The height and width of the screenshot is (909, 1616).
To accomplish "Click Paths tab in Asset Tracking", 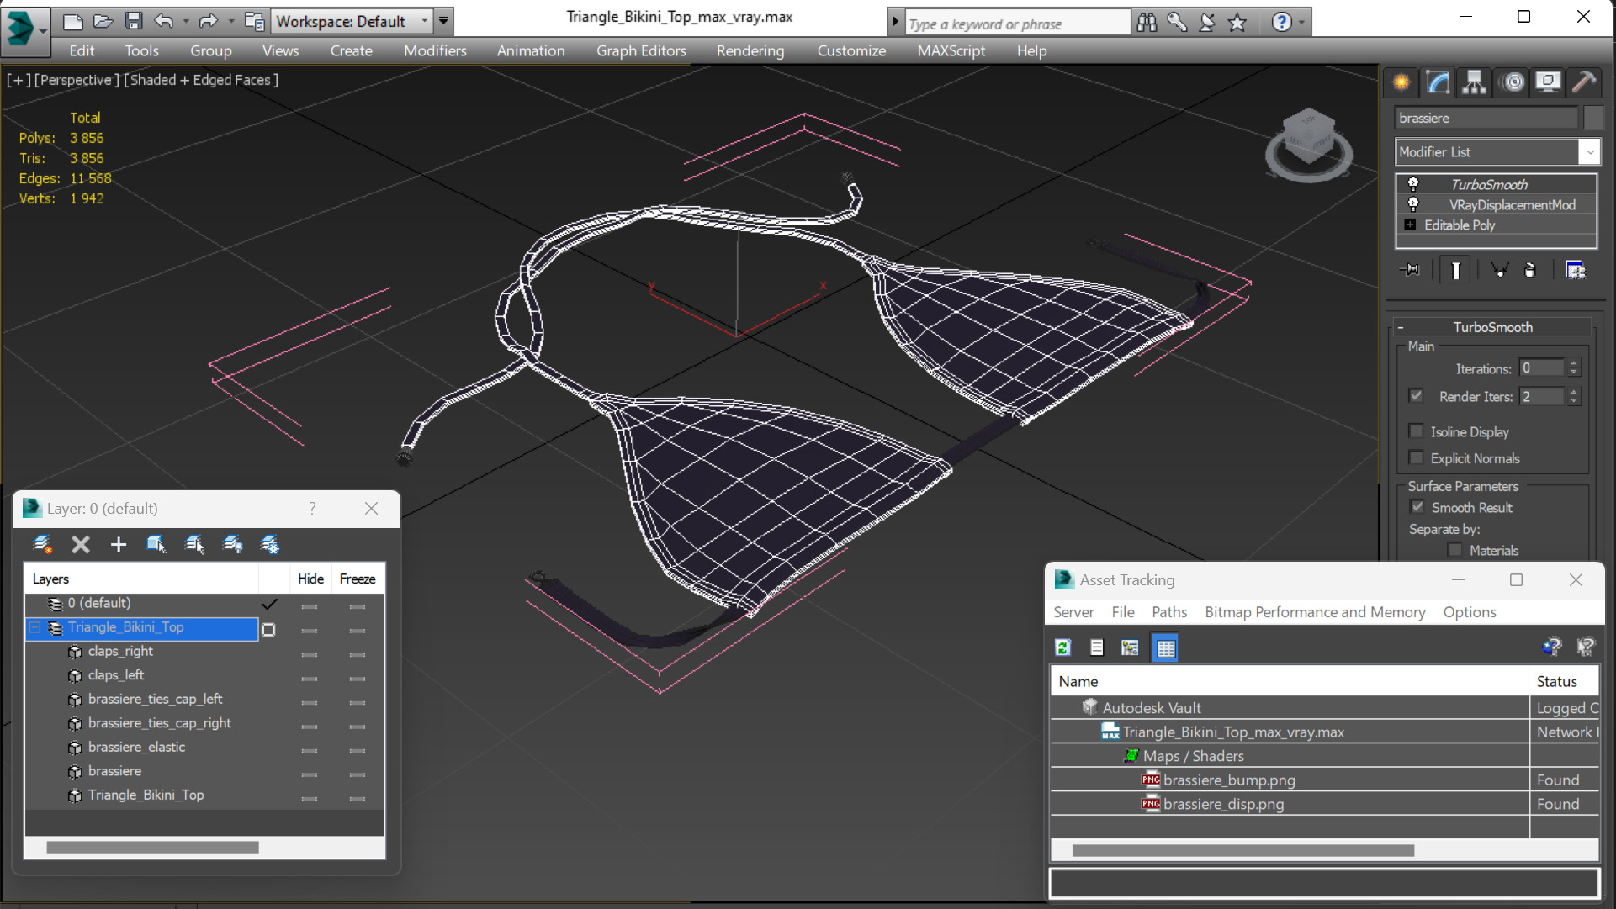I will (1170, 611).
